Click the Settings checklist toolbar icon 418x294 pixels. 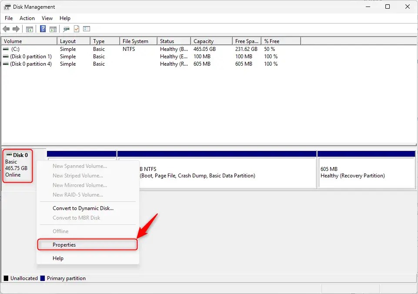tap(87, 29)
